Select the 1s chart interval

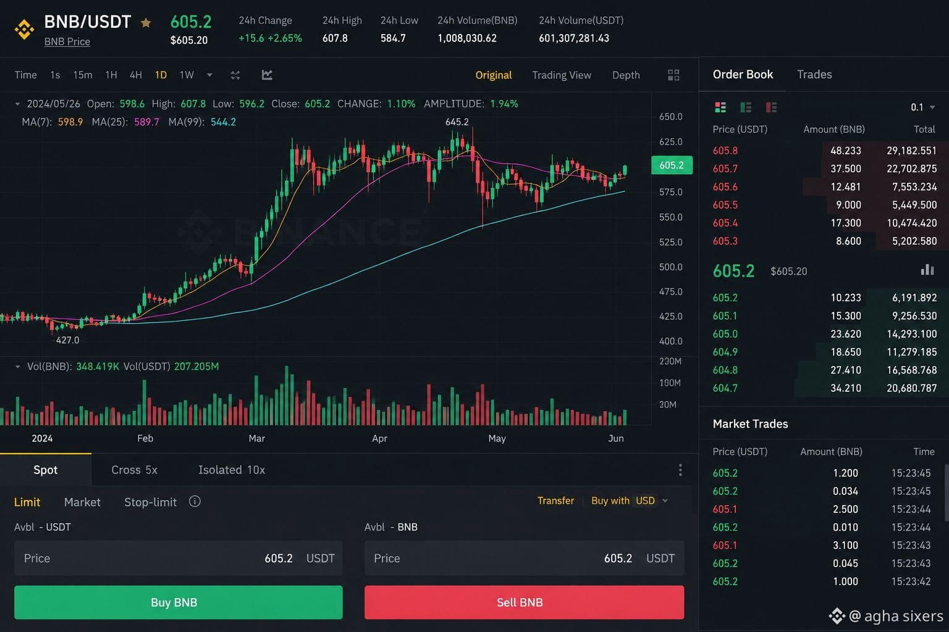click(x=55, y=75)
